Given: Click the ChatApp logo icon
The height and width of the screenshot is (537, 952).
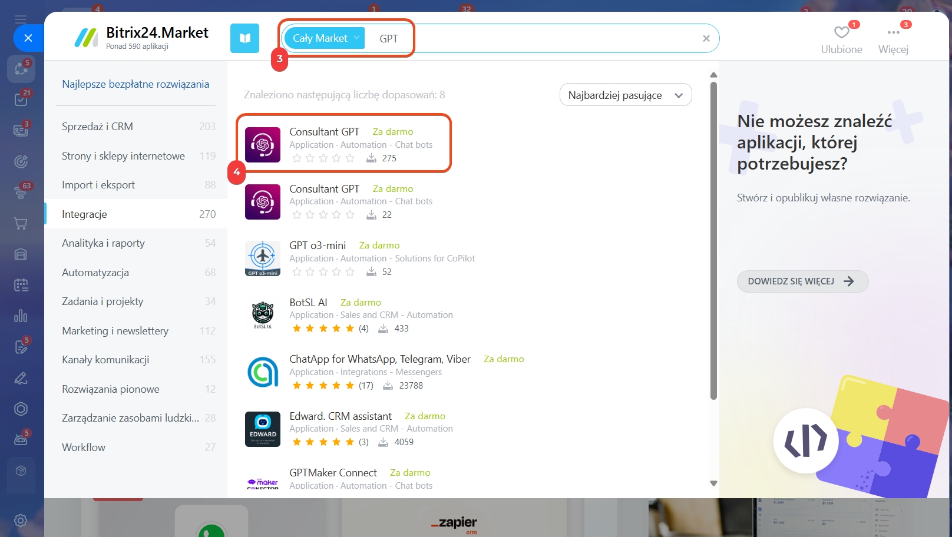Looking at the screenshot, I should [263, 372].
